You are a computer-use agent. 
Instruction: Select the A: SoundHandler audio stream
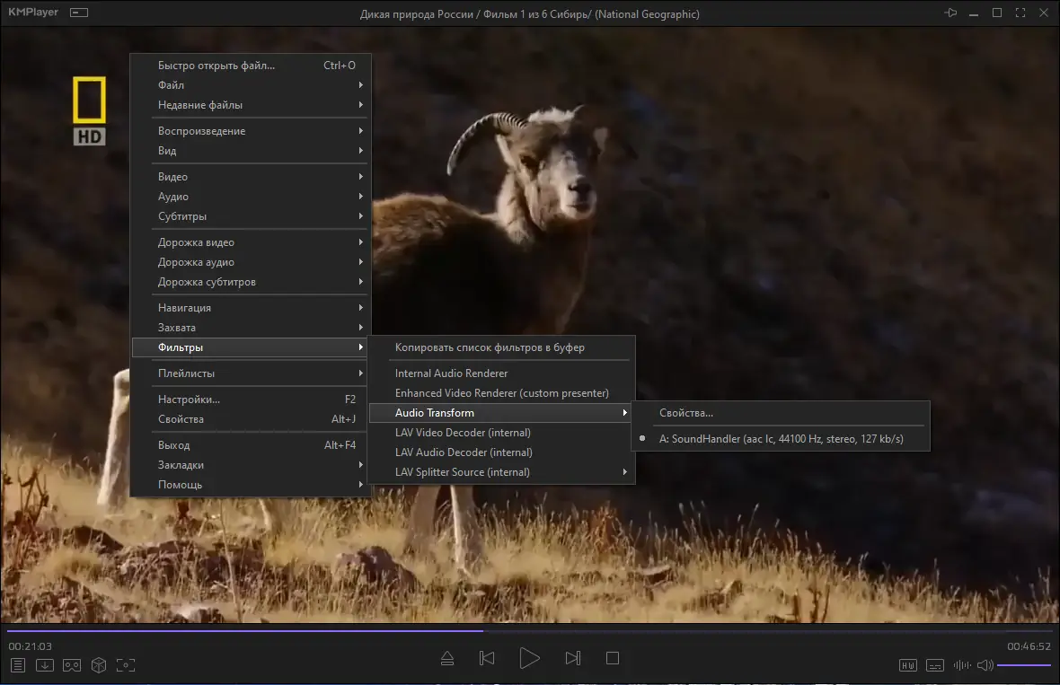(x=781, y=439)
